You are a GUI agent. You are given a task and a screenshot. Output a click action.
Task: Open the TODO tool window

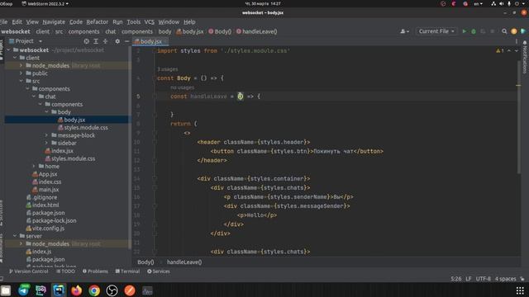point(66,271)
